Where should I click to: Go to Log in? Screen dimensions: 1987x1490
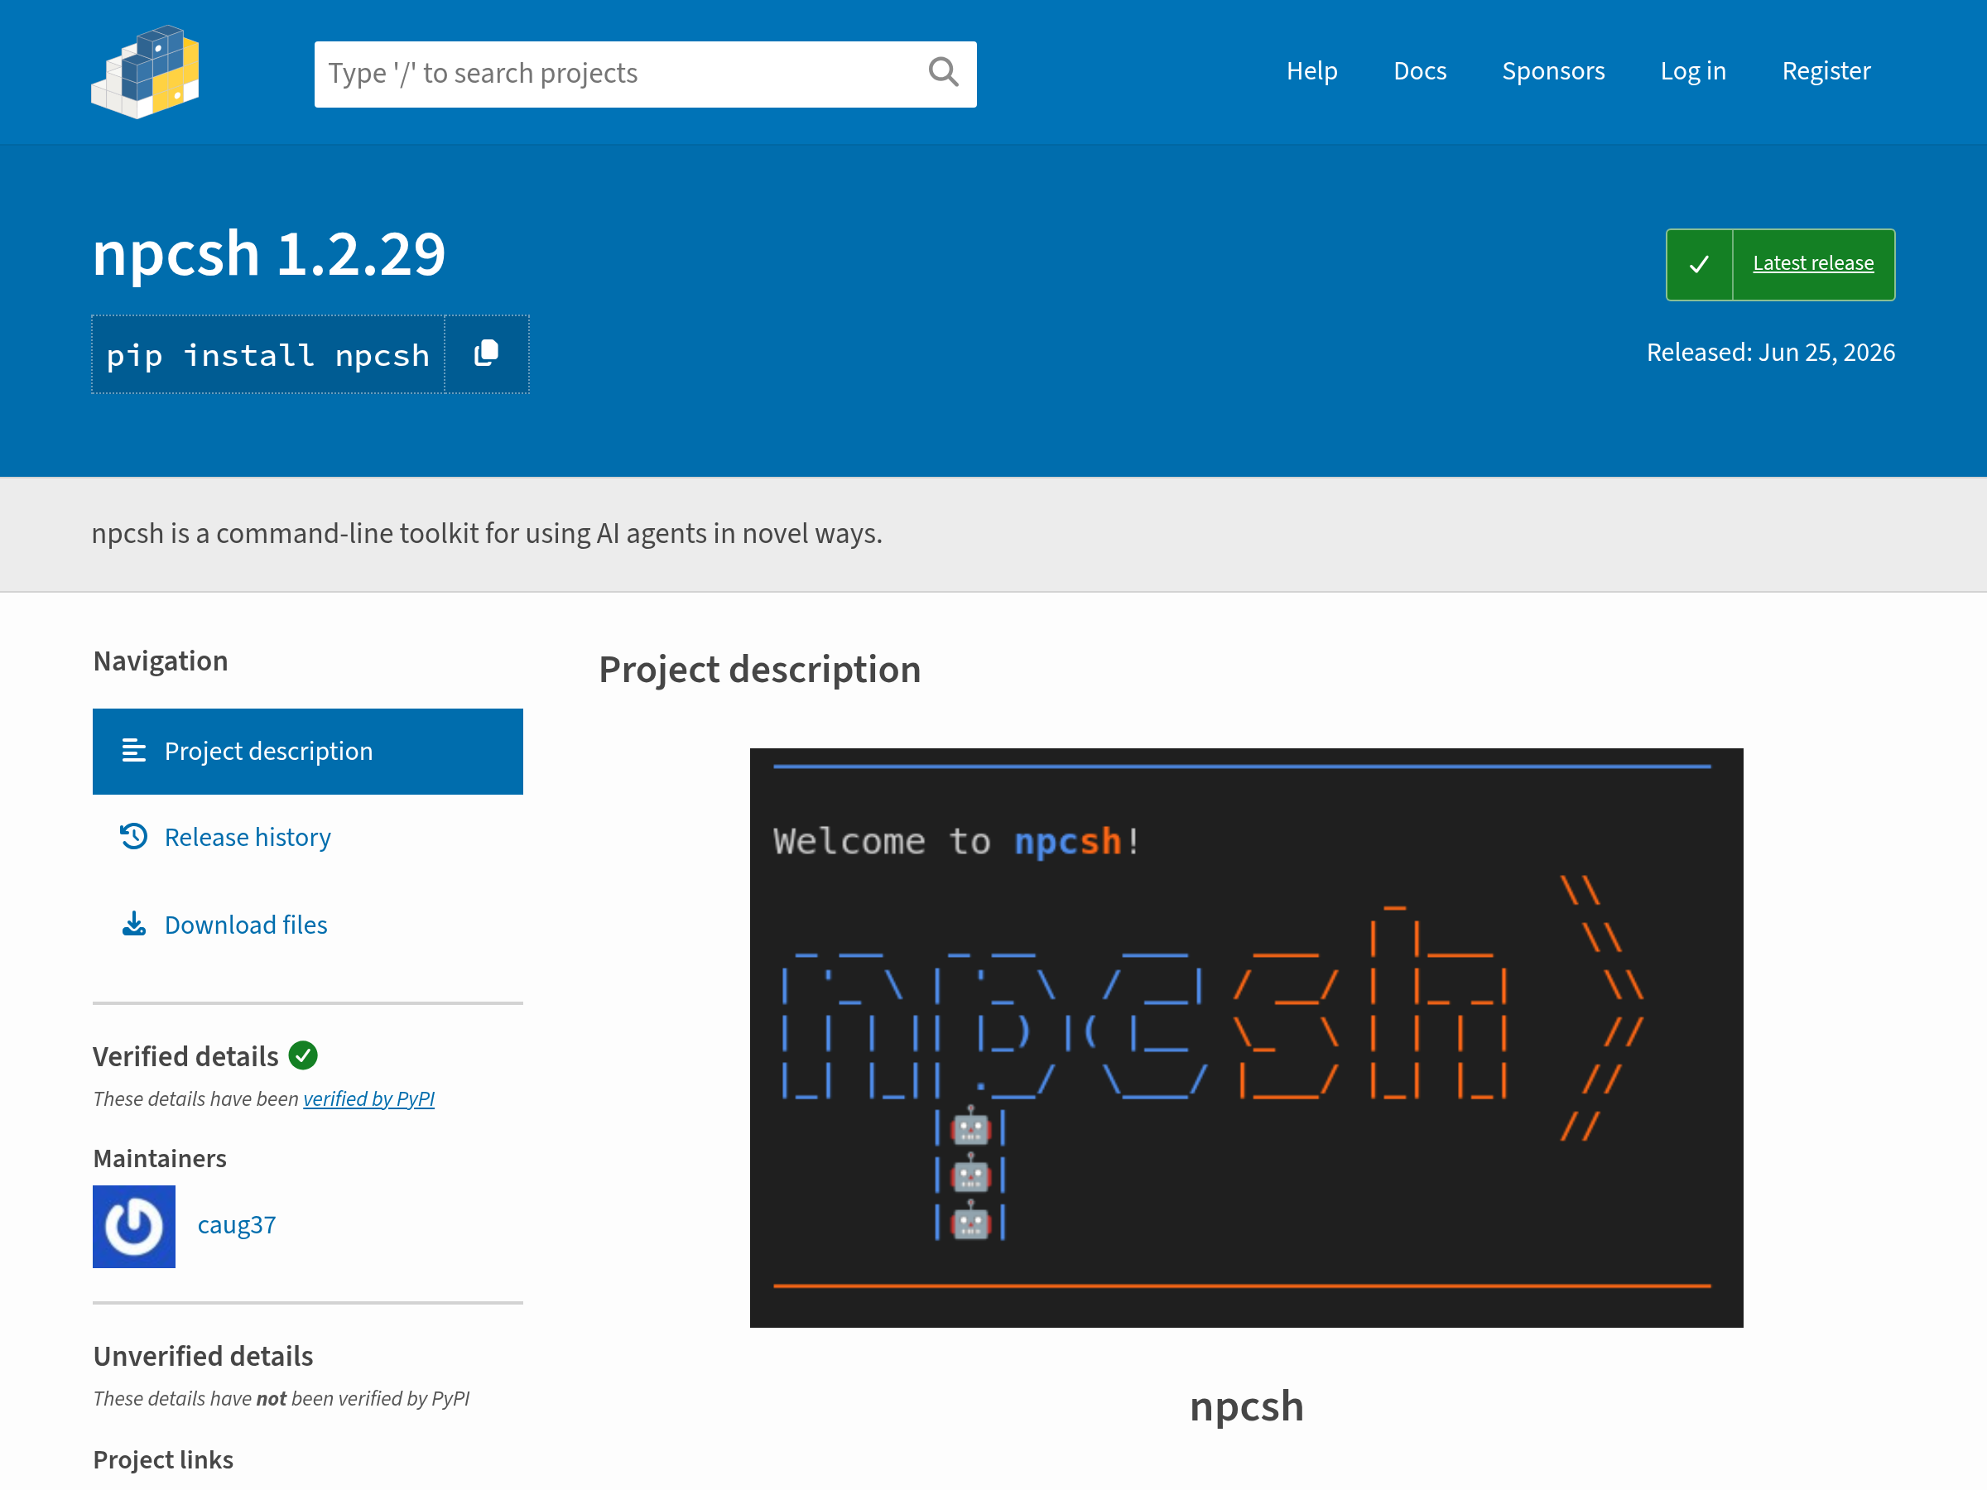1692,71
